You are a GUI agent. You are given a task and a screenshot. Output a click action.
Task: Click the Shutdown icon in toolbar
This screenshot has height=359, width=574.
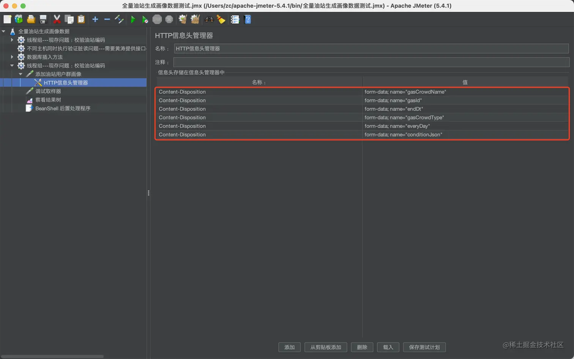pos(169,19)
